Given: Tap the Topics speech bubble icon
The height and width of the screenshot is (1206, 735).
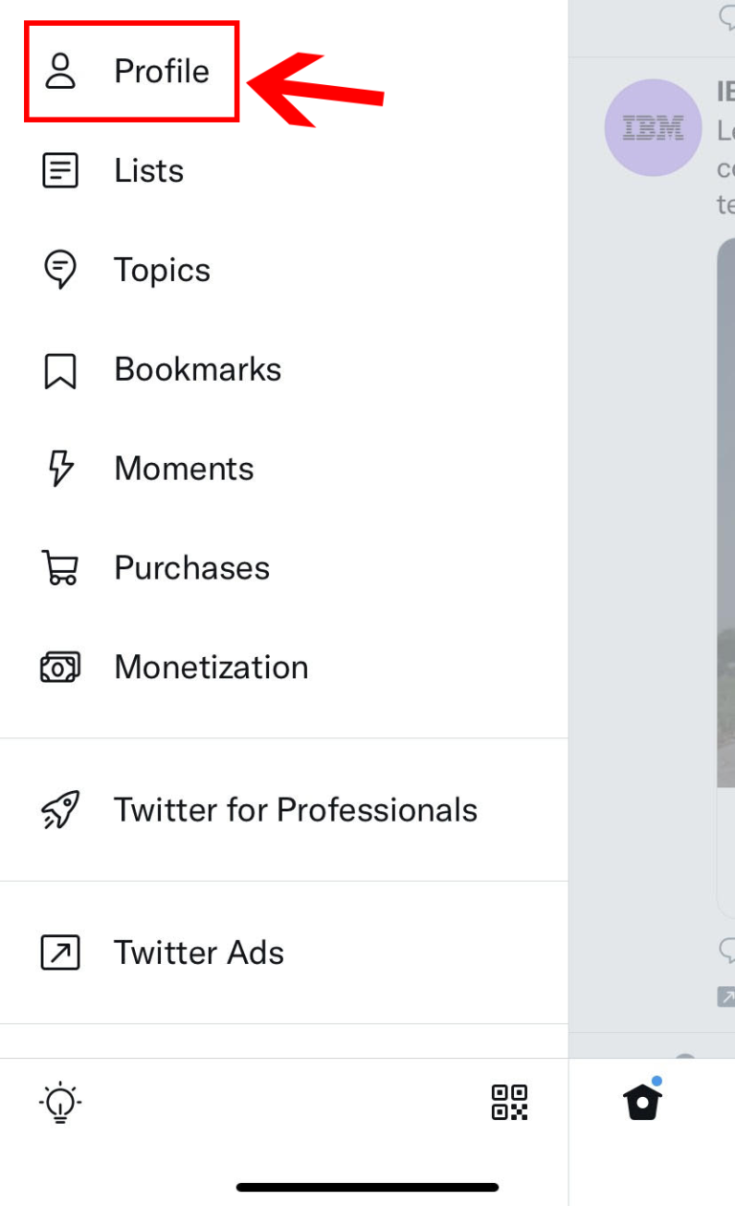Looking at the screenshot, I should point(60,271).
